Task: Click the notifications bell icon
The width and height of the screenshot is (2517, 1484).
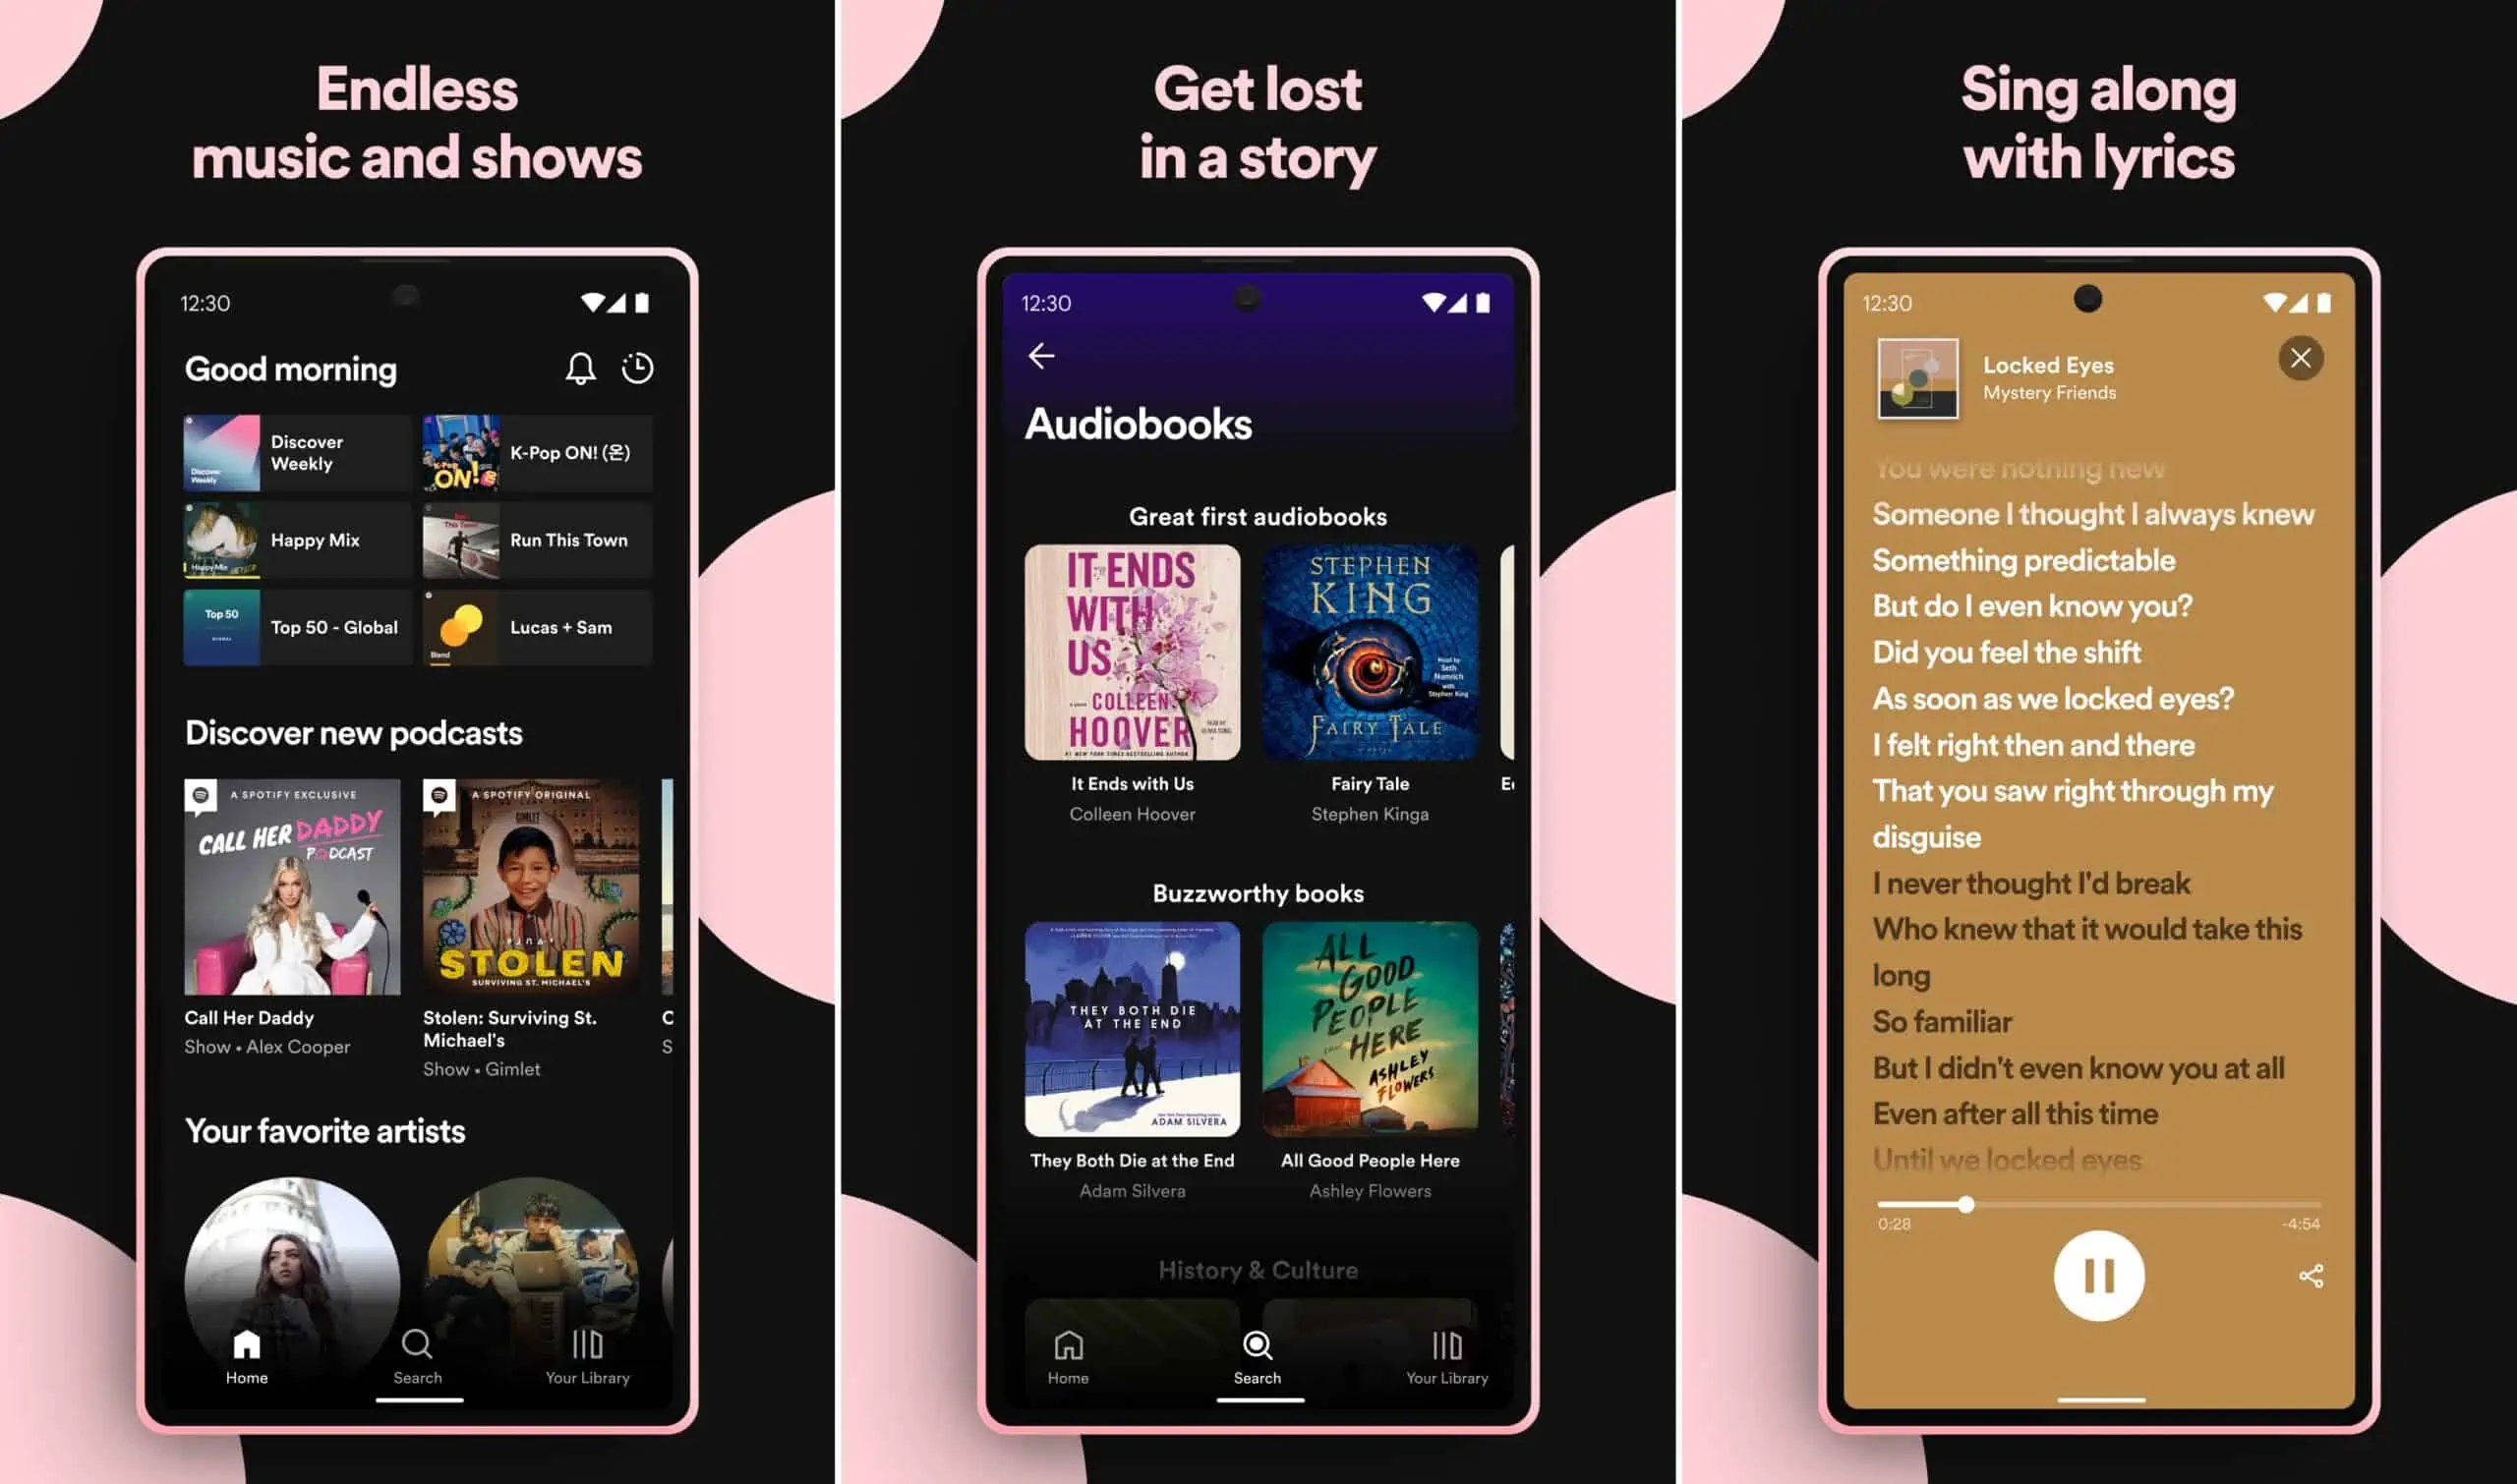Action: tap(578, 366)
